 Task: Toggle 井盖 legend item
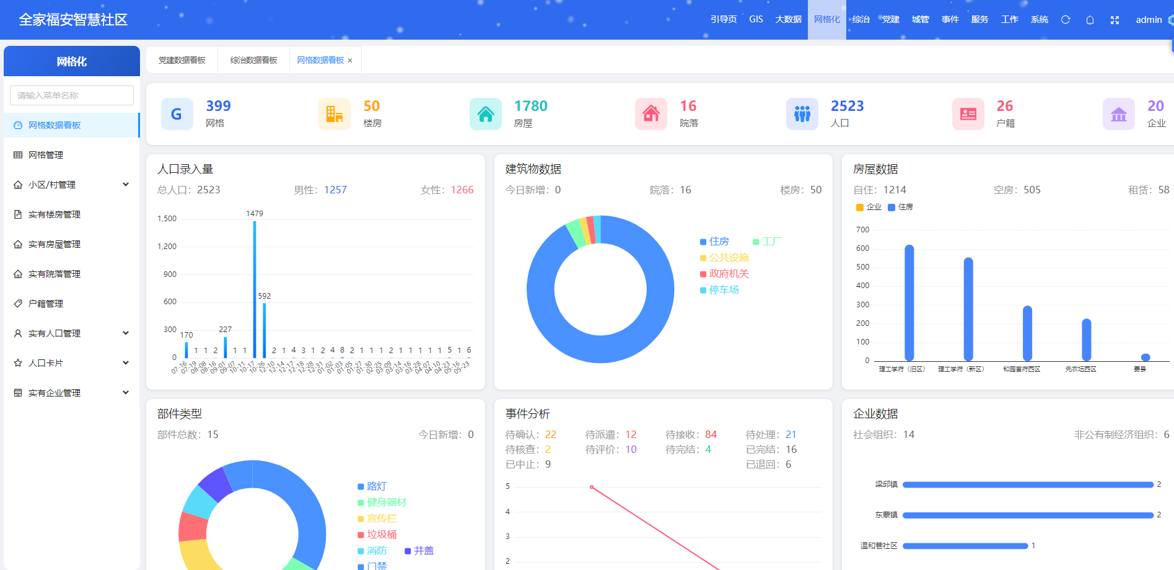coord(419,551)
